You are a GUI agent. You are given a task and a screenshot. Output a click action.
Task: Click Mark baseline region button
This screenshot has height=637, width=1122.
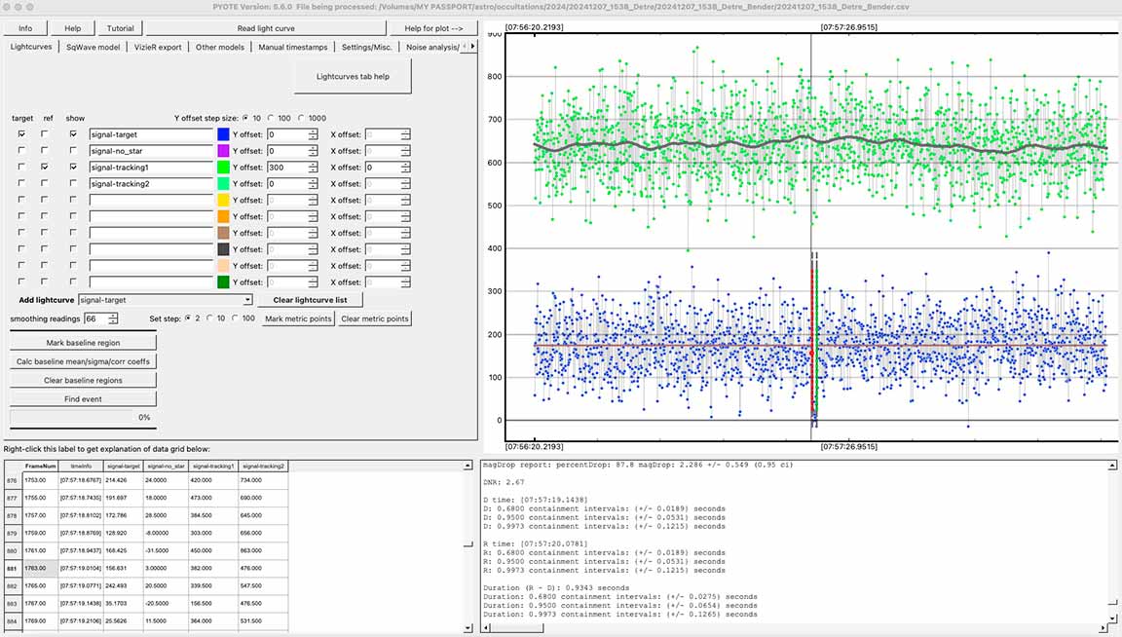click(83, 343)
